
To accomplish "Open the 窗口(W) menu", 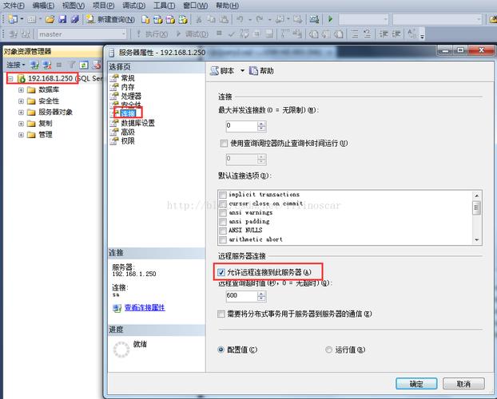I will tap(196, 6).
